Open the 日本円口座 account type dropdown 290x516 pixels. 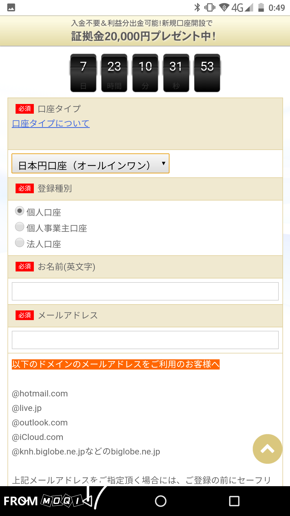point(90,163)
